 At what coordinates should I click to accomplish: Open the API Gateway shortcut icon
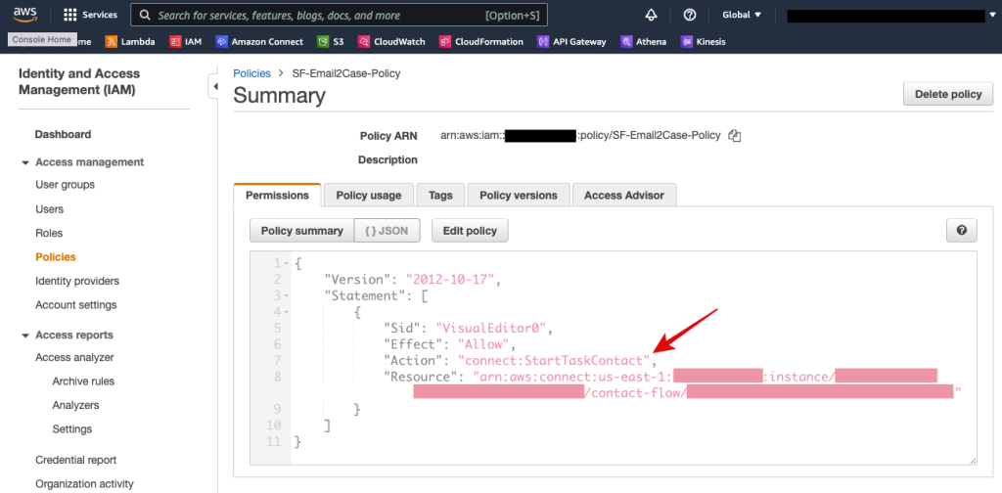543,41
